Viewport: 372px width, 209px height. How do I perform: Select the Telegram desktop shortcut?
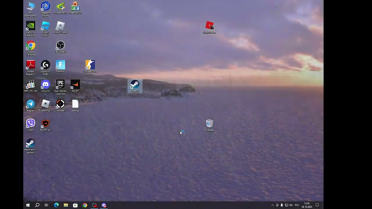[x=31, y=106]
